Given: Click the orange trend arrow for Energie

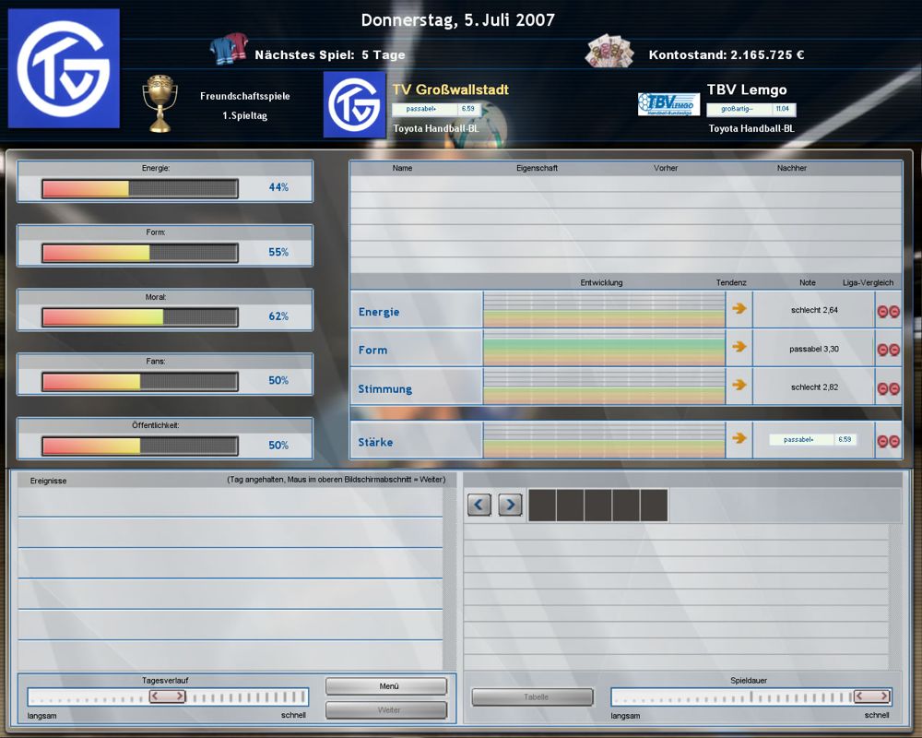Looking at the screenshot, I should click(x=739, y=309).
